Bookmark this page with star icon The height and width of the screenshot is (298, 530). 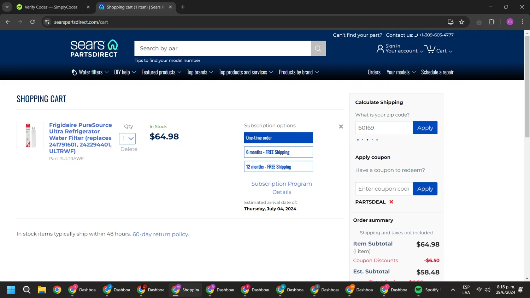tap(461, 22)
